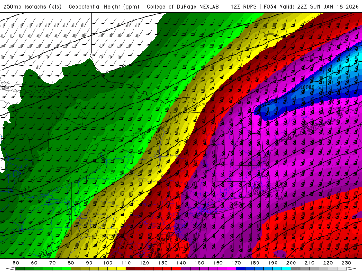Click the legend value "100"

(108, 263)
